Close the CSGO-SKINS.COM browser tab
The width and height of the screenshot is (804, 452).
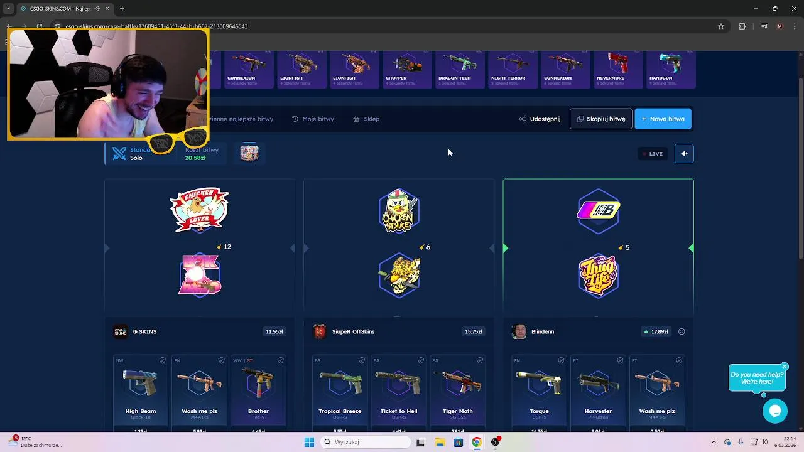pos(107,8)
